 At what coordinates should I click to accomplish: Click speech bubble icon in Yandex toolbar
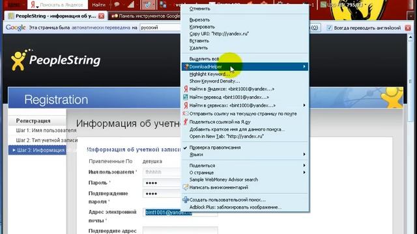(117, 5)
